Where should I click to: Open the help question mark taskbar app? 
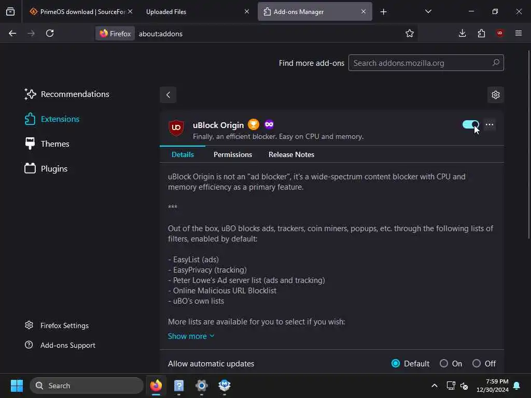[179, 386]
